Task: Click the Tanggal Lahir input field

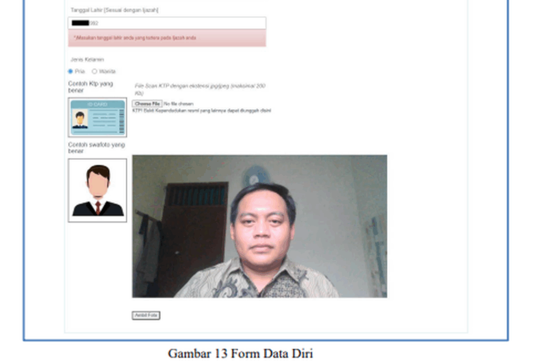Action: [x=174, y=23]
